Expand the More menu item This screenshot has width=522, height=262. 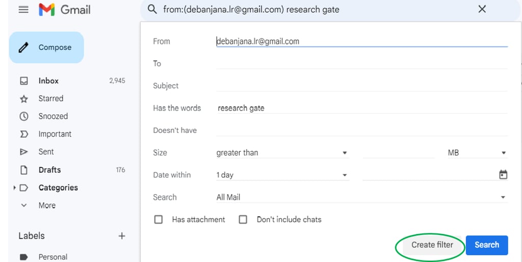point(47,205)
